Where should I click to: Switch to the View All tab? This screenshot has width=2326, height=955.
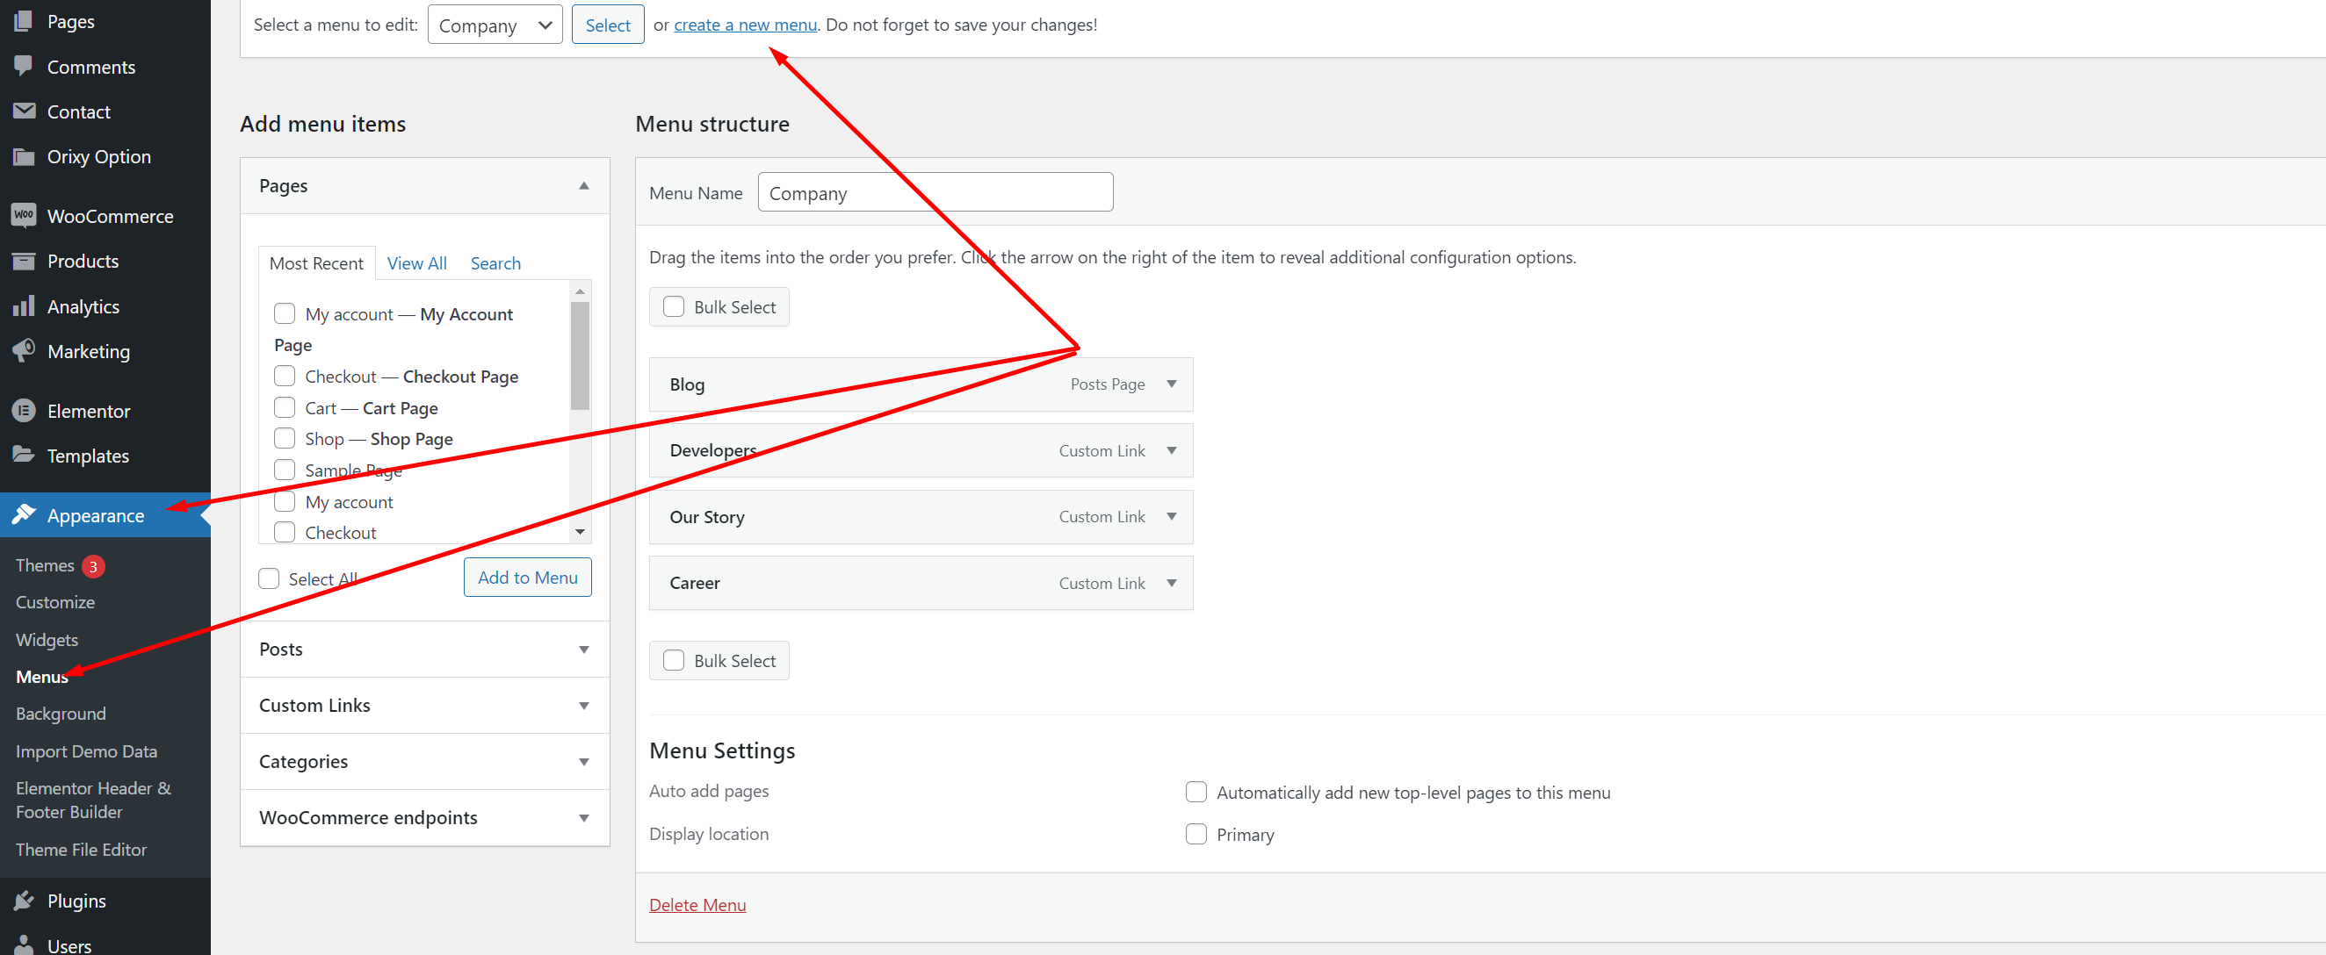click(416, 262)
